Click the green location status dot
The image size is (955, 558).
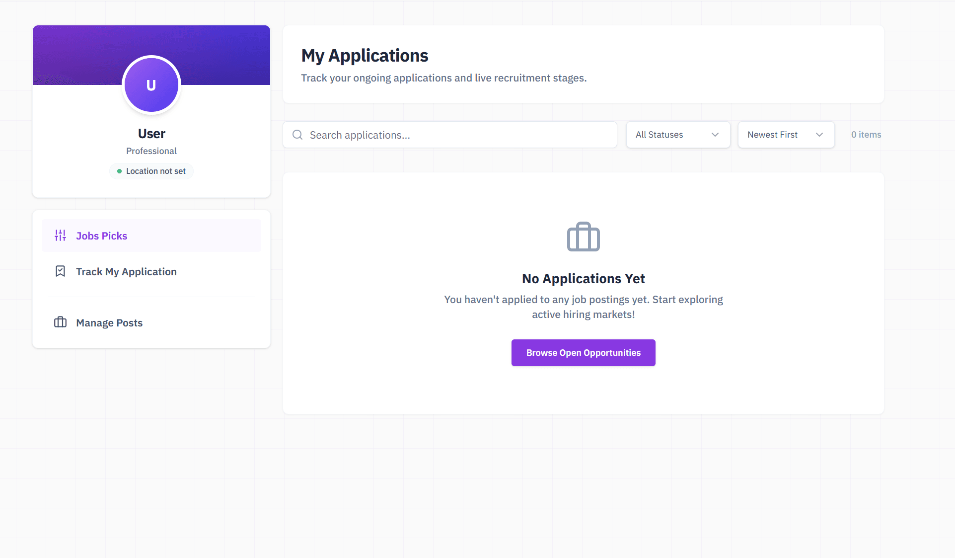click(119, 171)
